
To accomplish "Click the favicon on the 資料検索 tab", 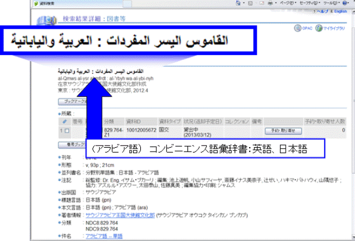I will tap(36, 3).
